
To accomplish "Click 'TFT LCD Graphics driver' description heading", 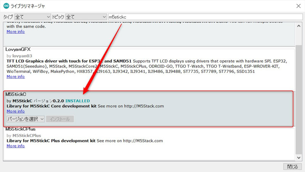I will click(69, 61).
